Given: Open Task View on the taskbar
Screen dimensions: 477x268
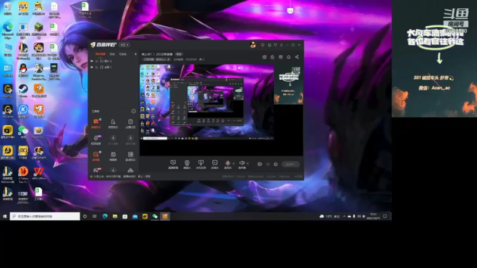Looking at the screenshot, I should click(95, 216).
